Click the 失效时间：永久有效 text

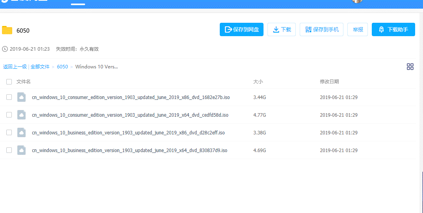[x=77, y=49]
